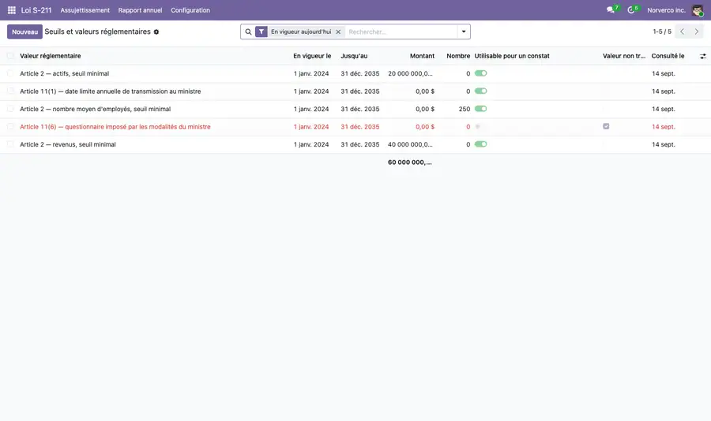Go to next page arrow
711x421 pixels.
[x=697, y=32]
